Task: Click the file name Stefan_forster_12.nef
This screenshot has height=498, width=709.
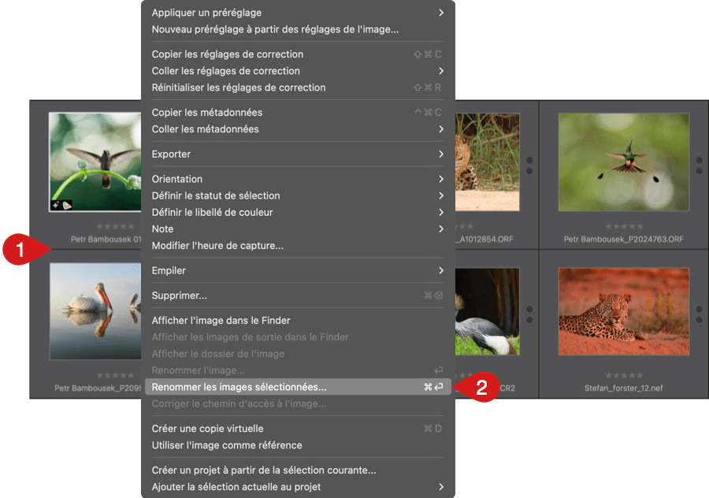Action: coord(624,388)
